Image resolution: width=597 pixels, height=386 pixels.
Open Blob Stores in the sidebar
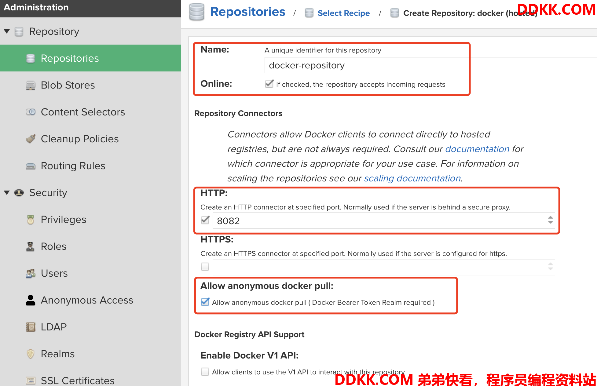pyautogui.click(x=90, y=85)
